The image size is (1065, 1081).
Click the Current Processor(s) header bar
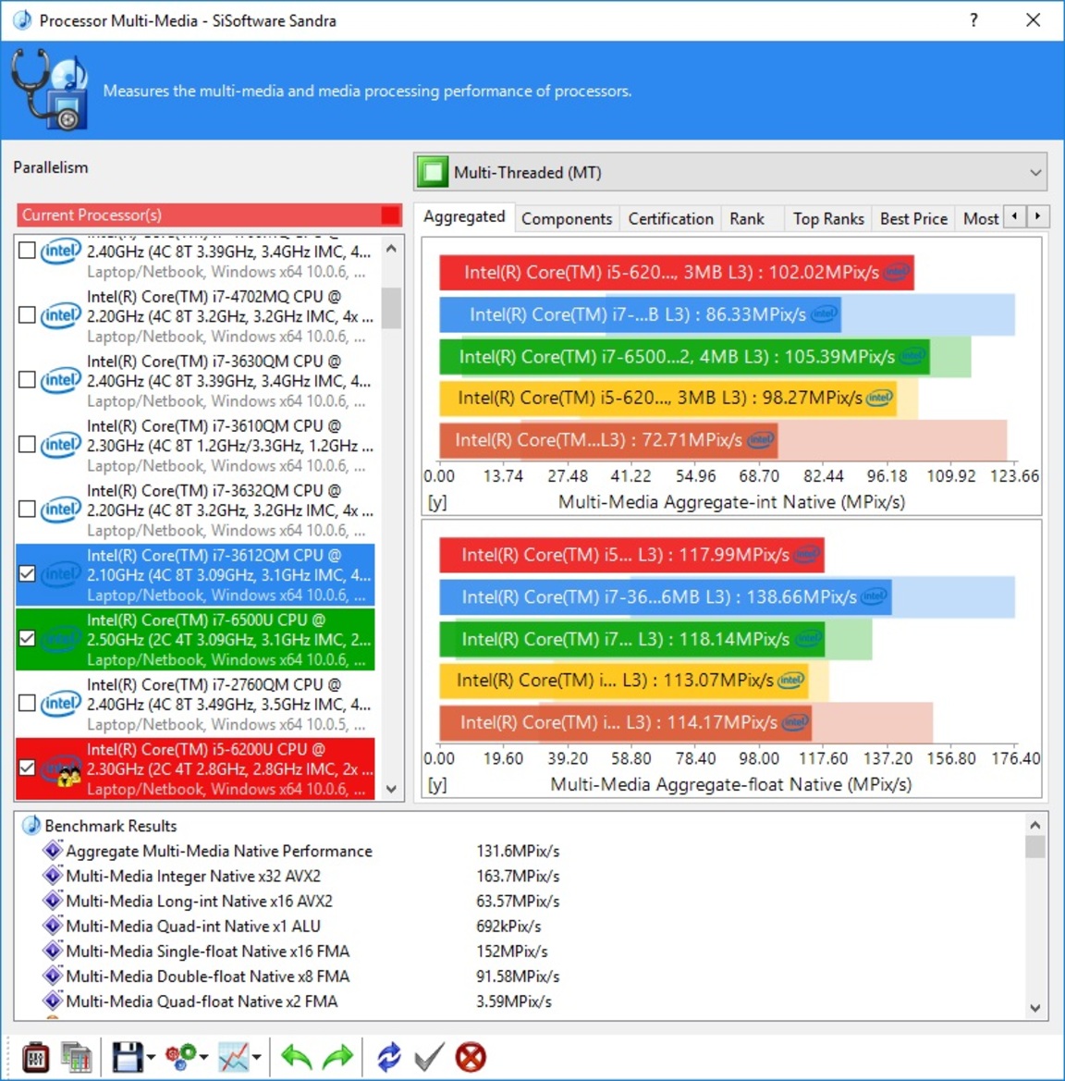point(210,215)
